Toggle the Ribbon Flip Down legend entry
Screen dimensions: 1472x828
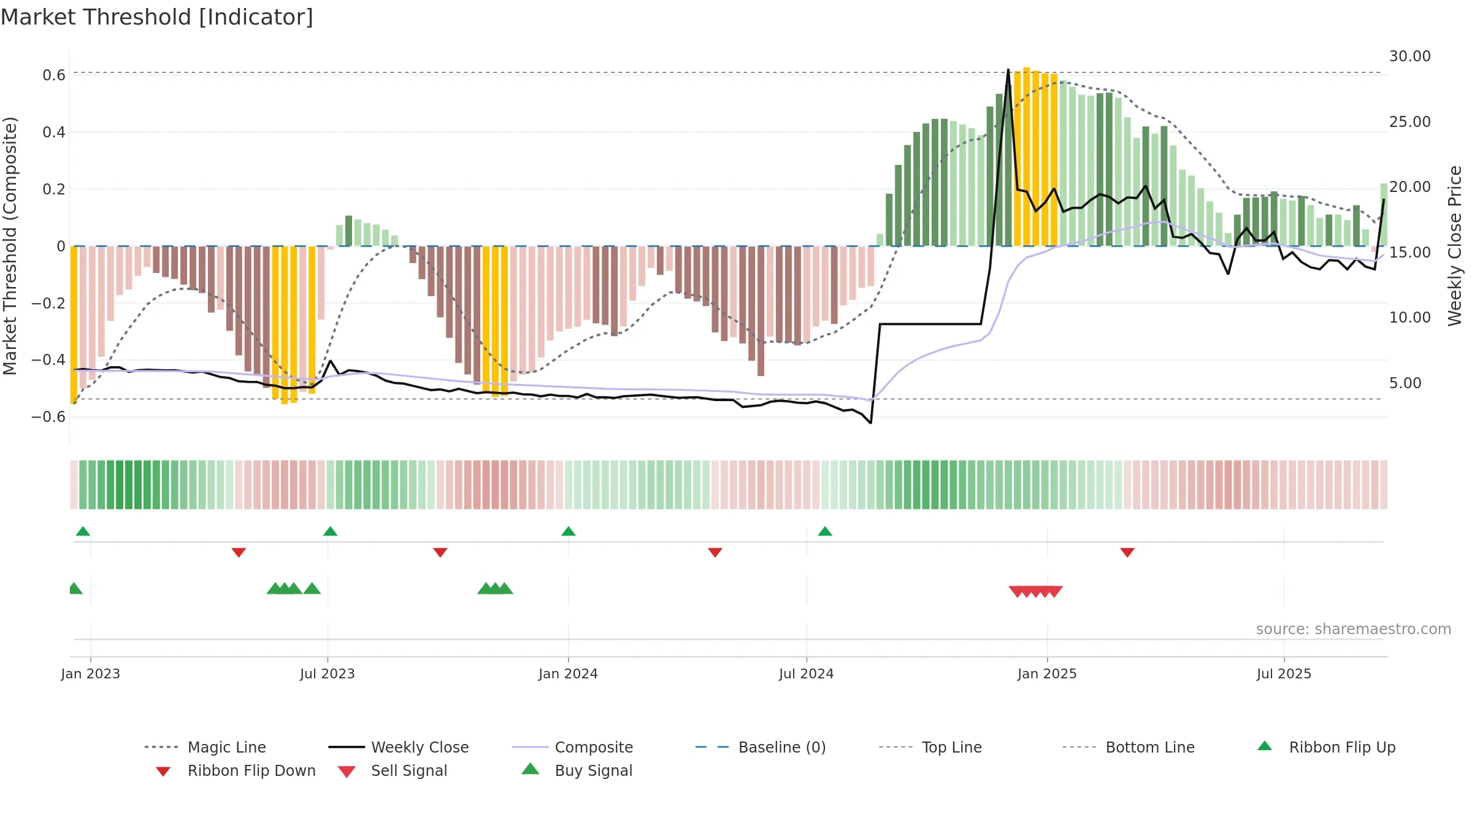click(236, 770)
